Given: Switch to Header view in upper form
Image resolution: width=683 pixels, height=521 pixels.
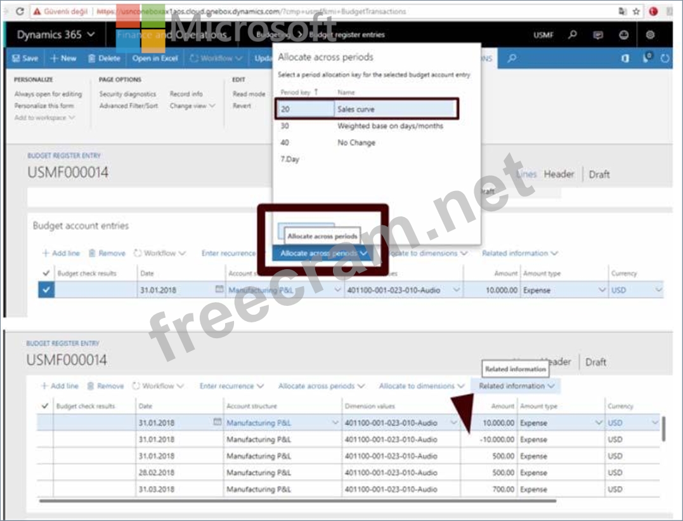Looking at the screenshot, I should 559,175.
